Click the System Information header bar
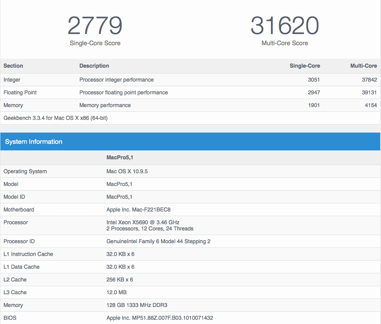Screen dimensions: 381x324 pos(190,142)
